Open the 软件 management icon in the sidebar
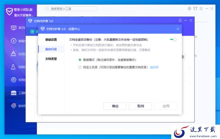Image resolution: width=220 pixels, height=139 pixels. [x=14, y=106]
